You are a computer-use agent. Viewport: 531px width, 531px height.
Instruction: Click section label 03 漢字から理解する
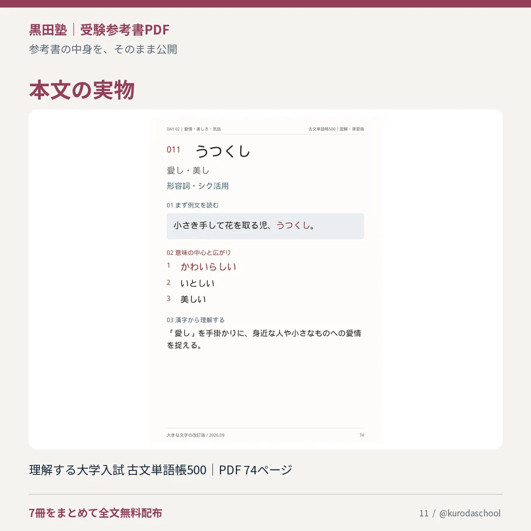click(x=196, y=320)
